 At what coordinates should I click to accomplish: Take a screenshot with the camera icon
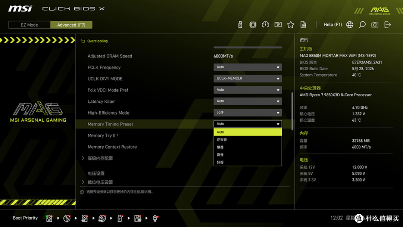(375, 25)
